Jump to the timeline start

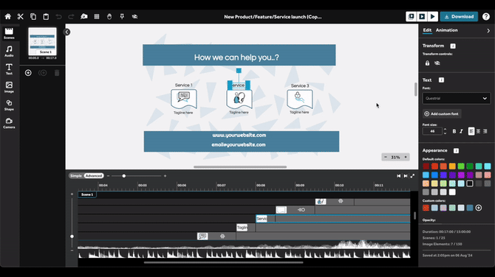coord(399,176)
